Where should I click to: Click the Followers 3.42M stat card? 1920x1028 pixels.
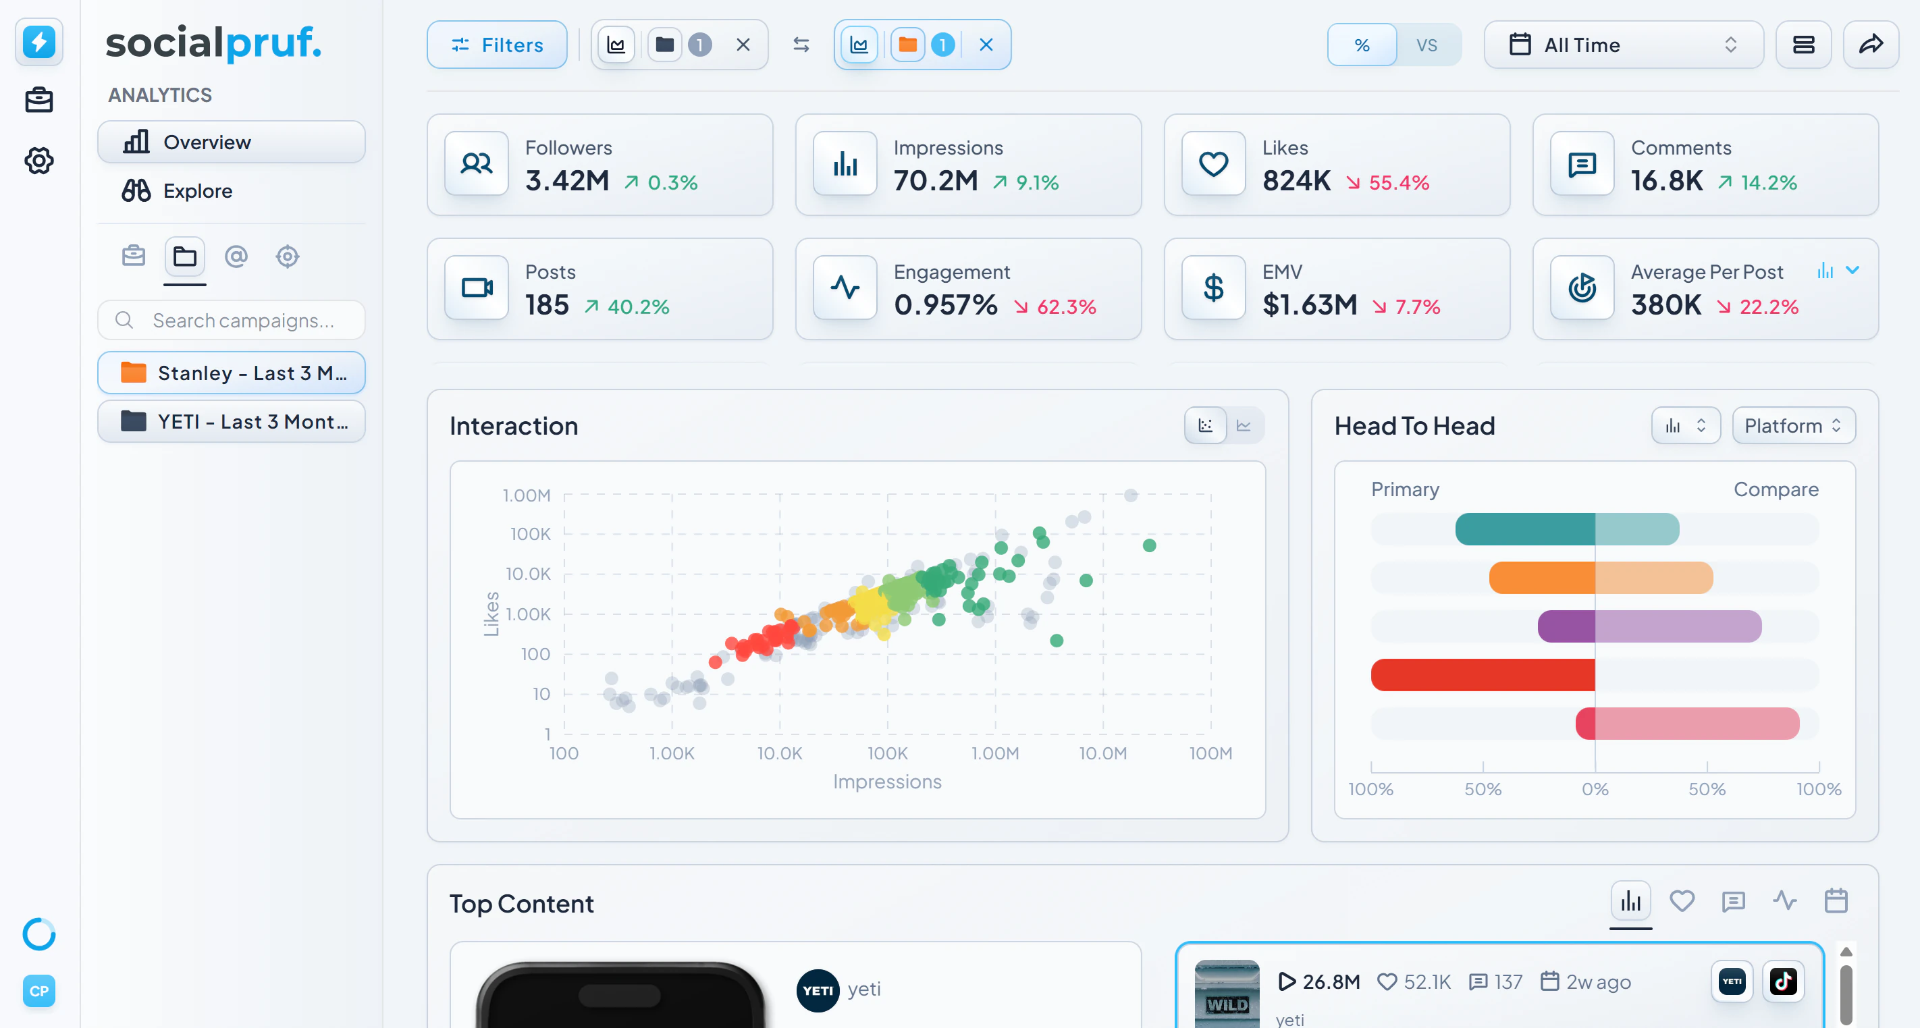pos(600,165)
